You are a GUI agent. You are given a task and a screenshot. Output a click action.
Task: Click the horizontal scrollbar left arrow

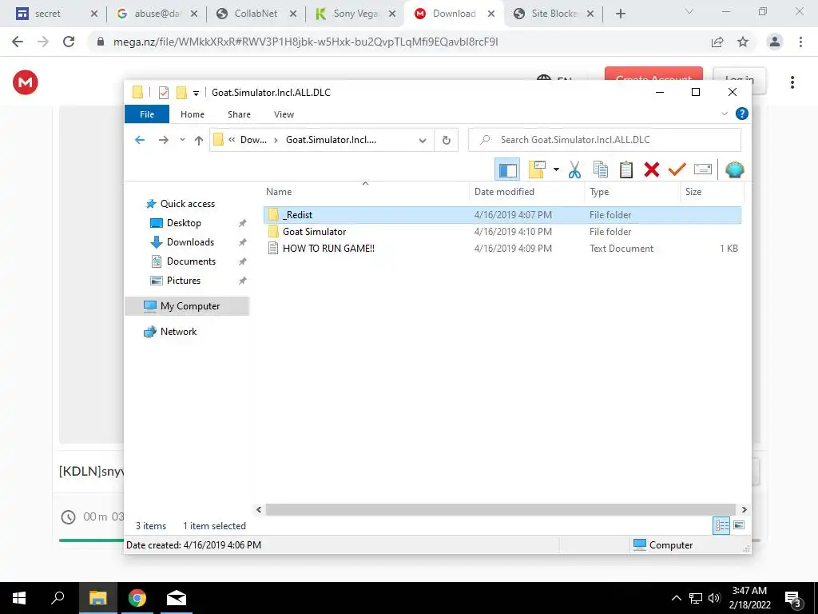pyautogui.click(x=259, y=509)
